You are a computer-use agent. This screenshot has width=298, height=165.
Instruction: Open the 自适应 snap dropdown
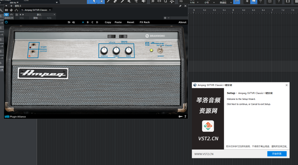coord(226,2)
